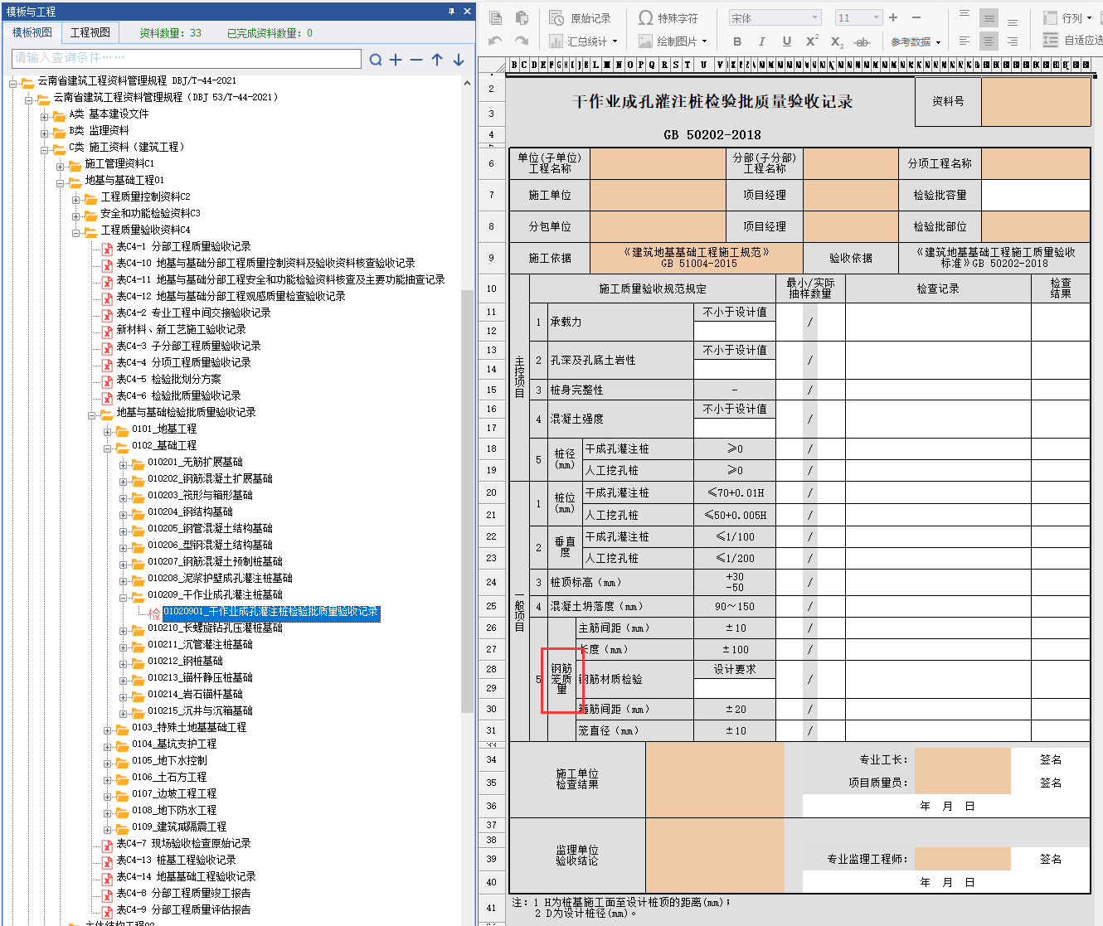Switch to 模板视图 tab

tap(32, 32)
